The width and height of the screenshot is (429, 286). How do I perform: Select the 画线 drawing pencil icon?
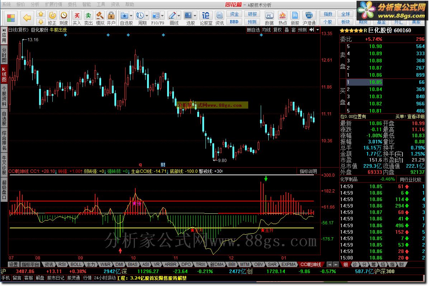click(172, 15)
